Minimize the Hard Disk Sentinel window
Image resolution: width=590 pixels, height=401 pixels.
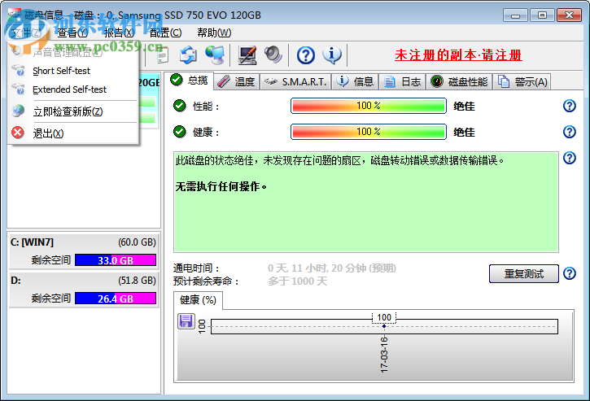(x=515, y=15)
